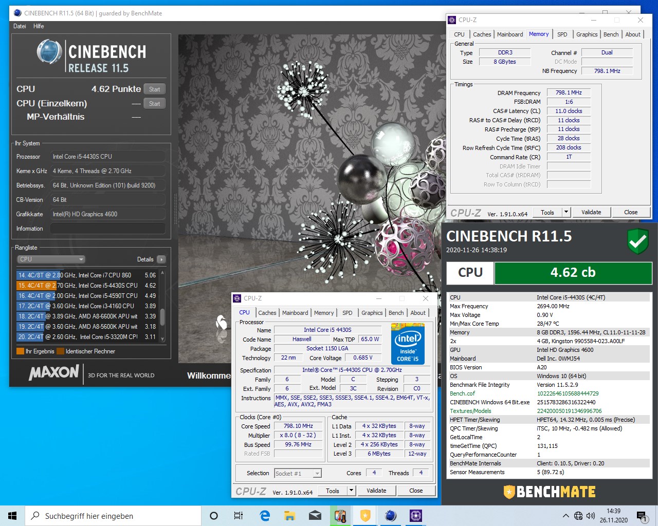Launch Microsoft Edge from taskbar
Image resolution: width=658 pixels, height=526 pixels.
(265, 516)
